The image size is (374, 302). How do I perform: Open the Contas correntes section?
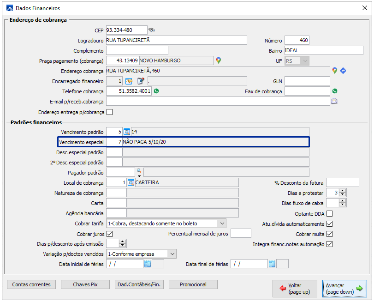pyautogui.click(x=31, y=285)
